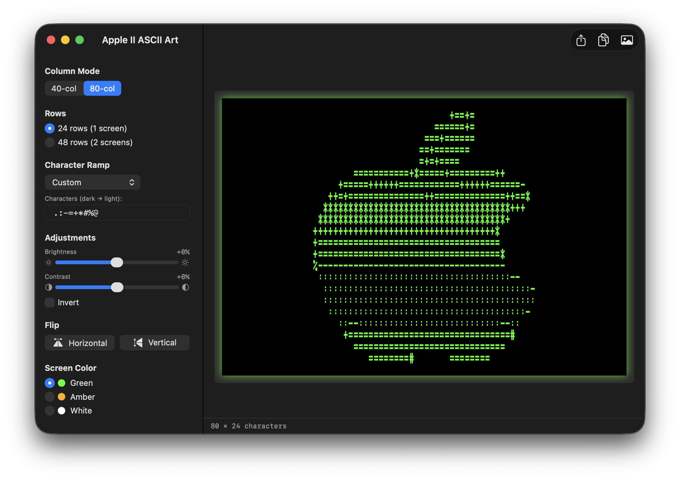The image size is (680, 480).
Task: Click the characters ramp text field
Action: 117,213
